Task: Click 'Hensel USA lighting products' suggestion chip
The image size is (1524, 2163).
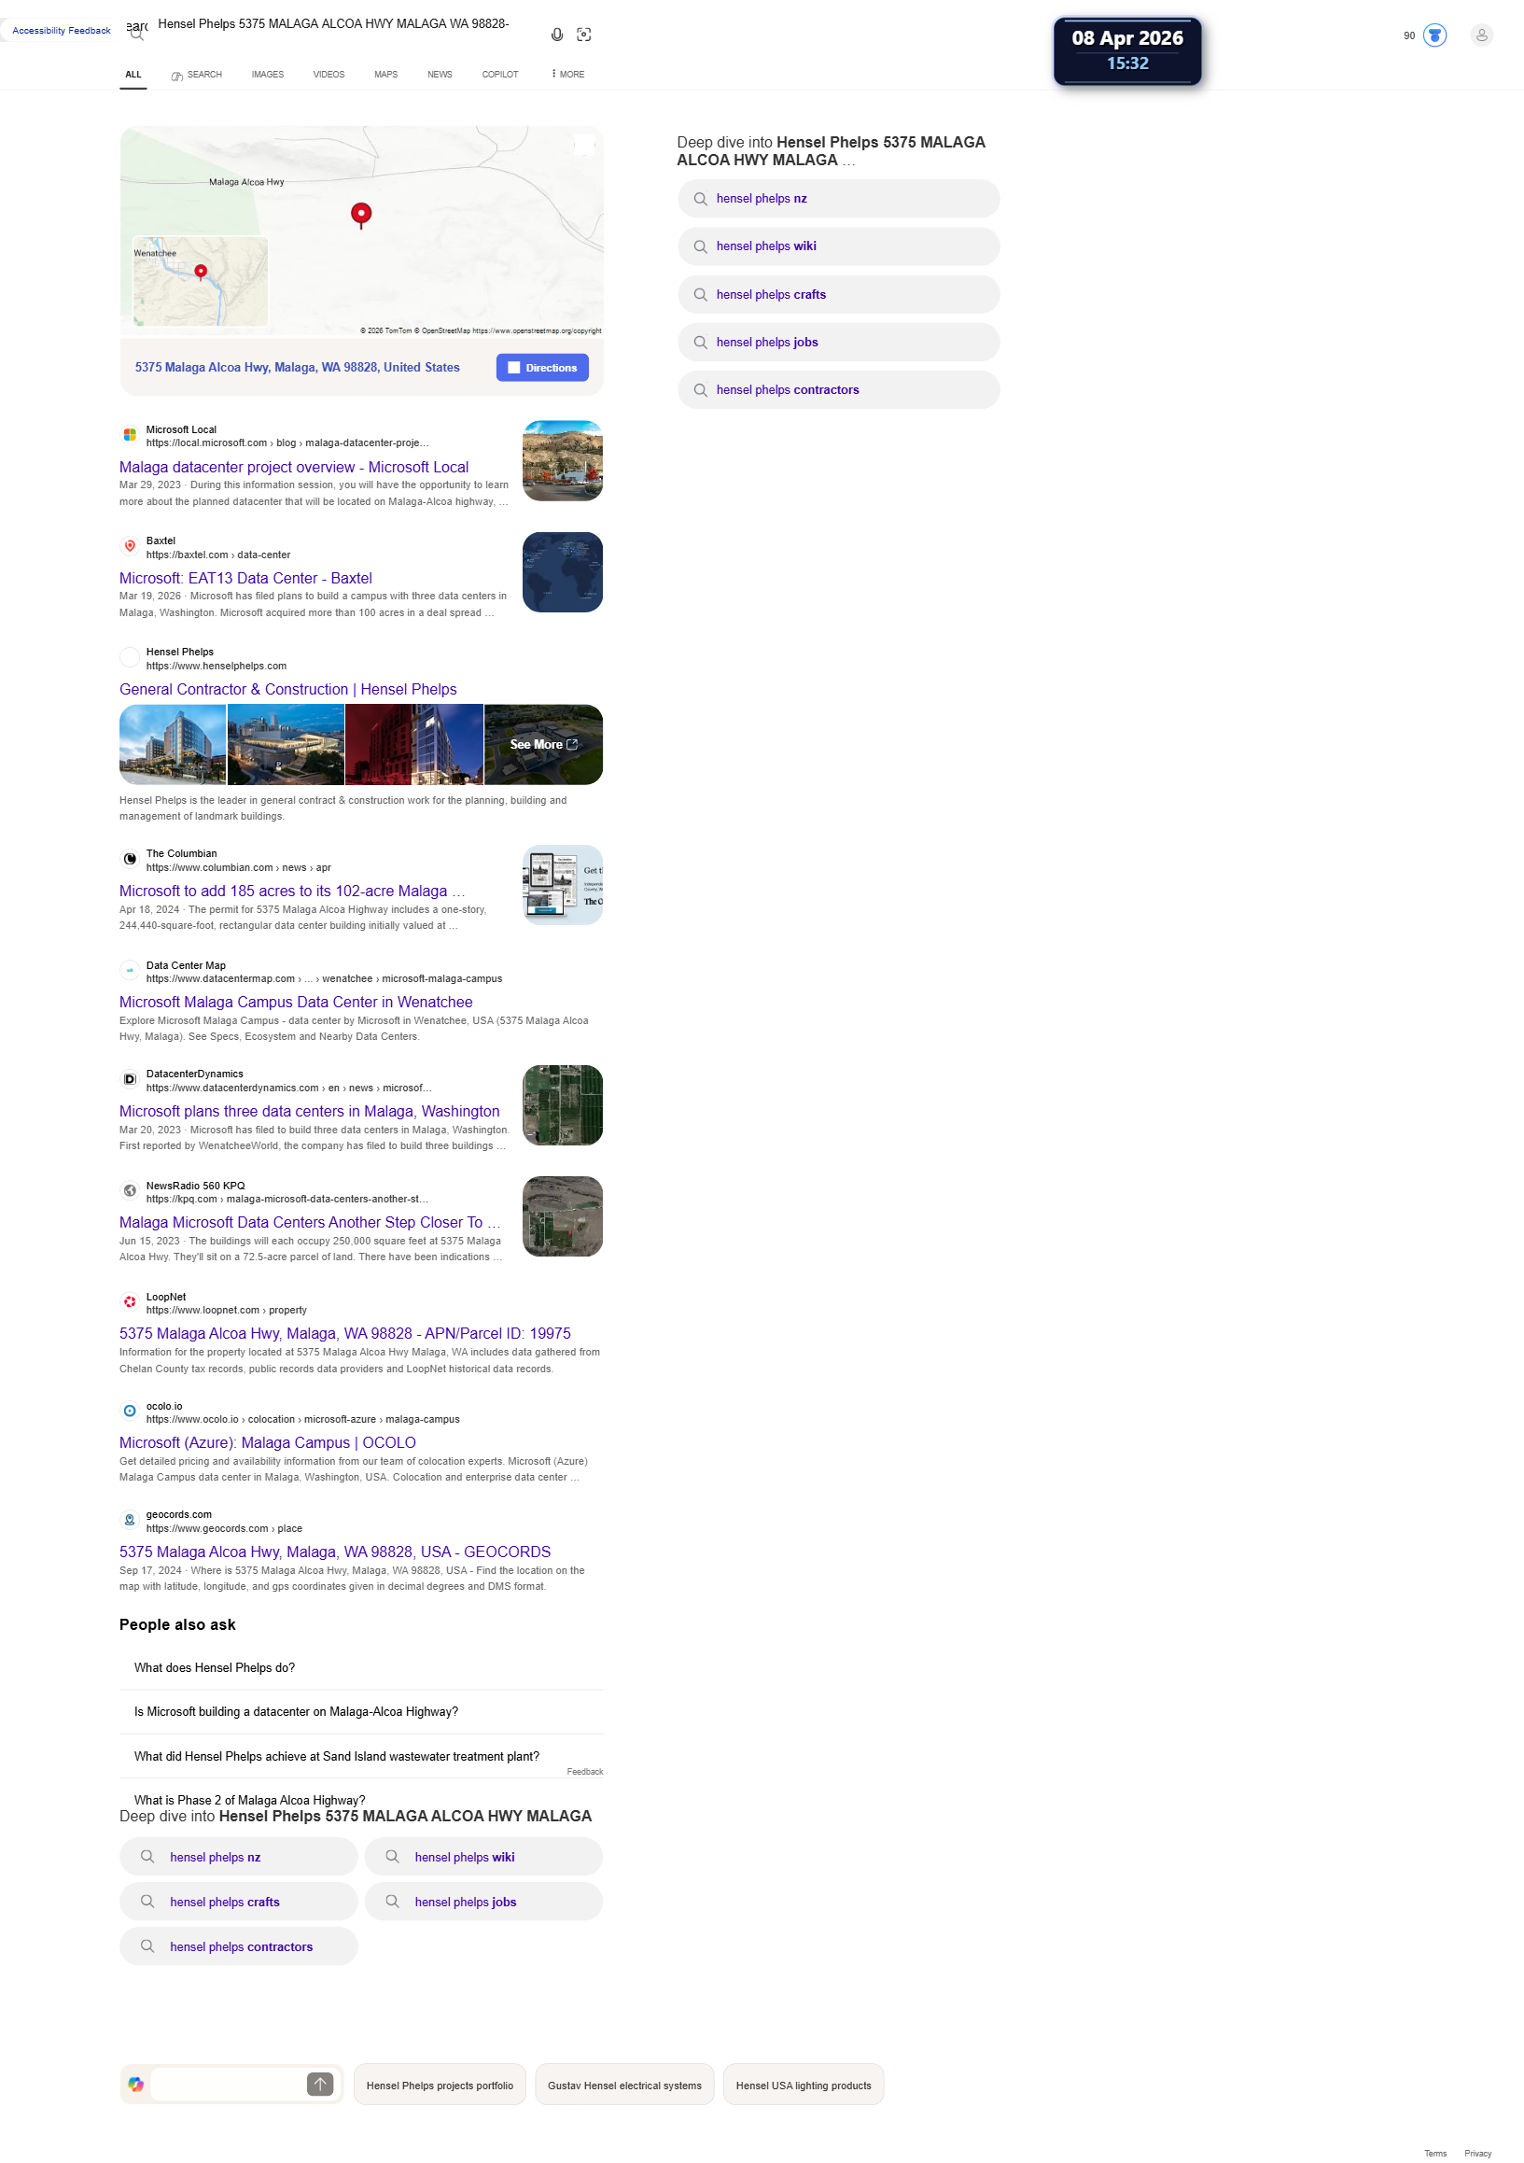Action: 804,2085
